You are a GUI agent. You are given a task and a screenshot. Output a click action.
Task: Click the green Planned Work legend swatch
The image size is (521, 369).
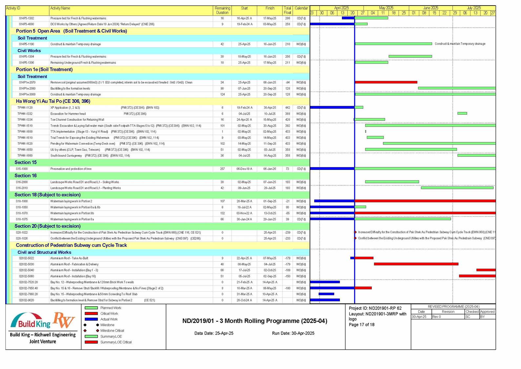pos(91,308)
